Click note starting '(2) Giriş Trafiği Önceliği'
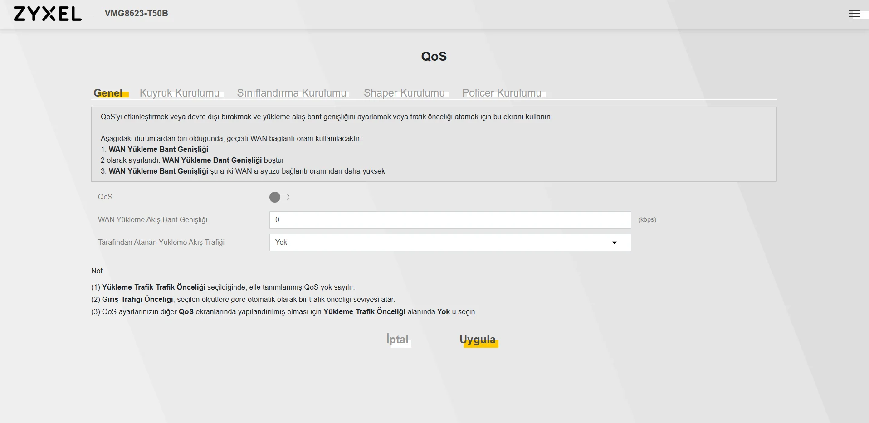This screenshot has width=869, height=423. click(x=243, y=300)
